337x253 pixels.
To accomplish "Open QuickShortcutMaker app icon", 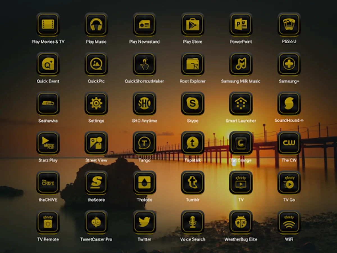I will click(x=144, y=64).
